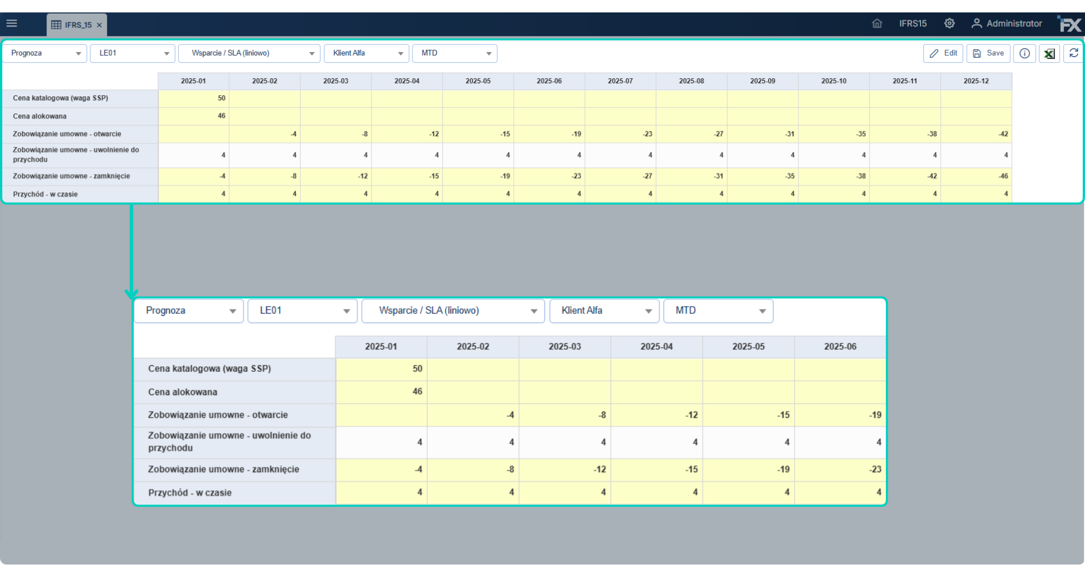The width and height of the screenshot is (1085, 577).
Task: Click the 2025-03 header in enlarged table
Action: (x=565, y=347)
